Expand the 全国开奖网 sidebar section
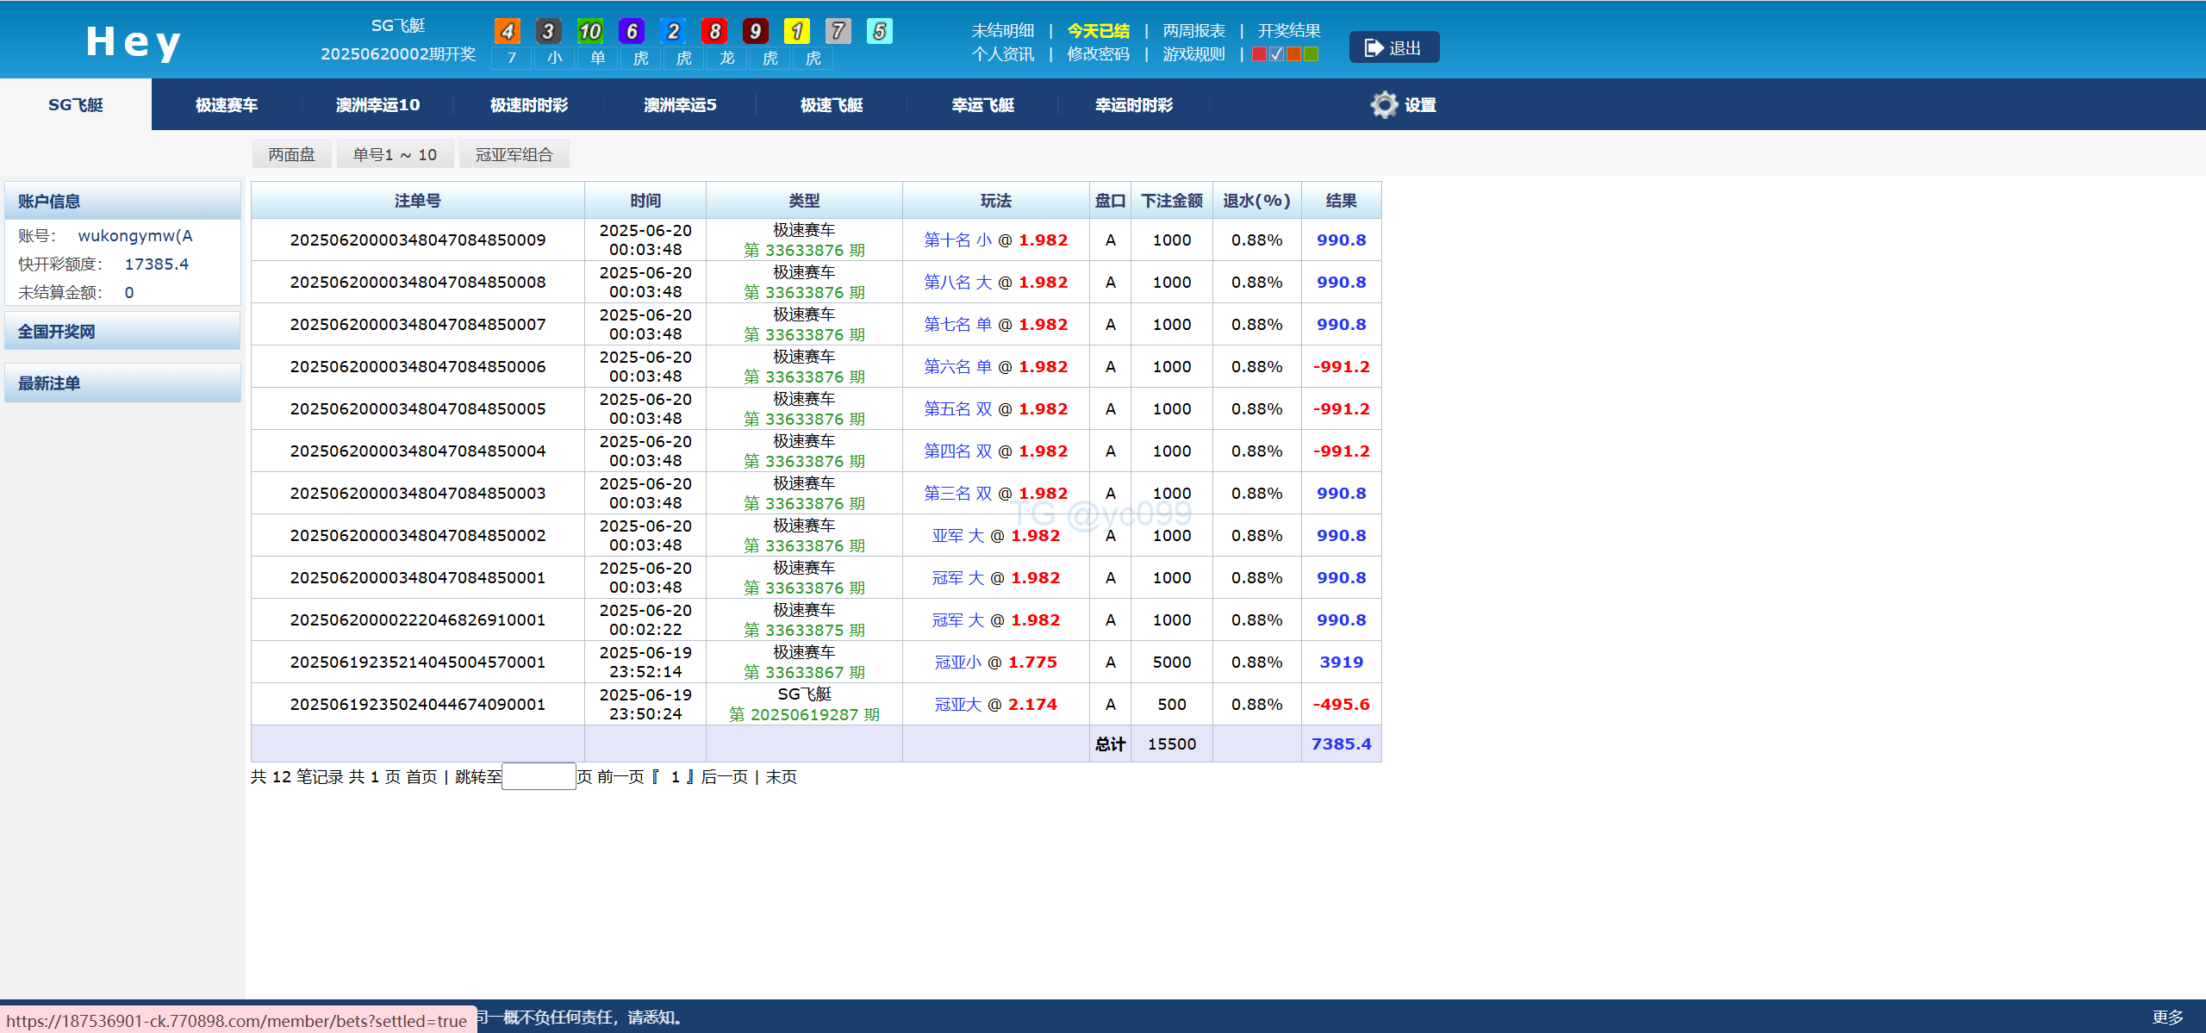 click(122, 332)
